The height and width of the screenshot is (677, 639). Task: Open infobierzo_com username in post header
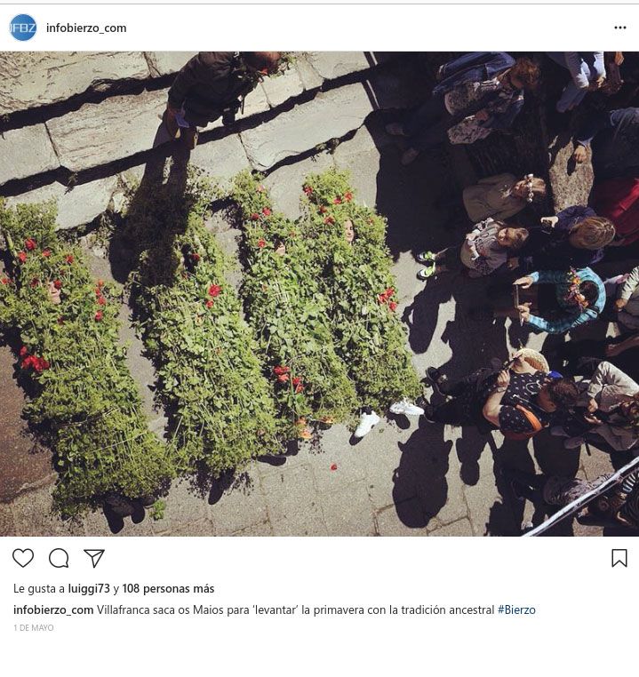[86, 28]
